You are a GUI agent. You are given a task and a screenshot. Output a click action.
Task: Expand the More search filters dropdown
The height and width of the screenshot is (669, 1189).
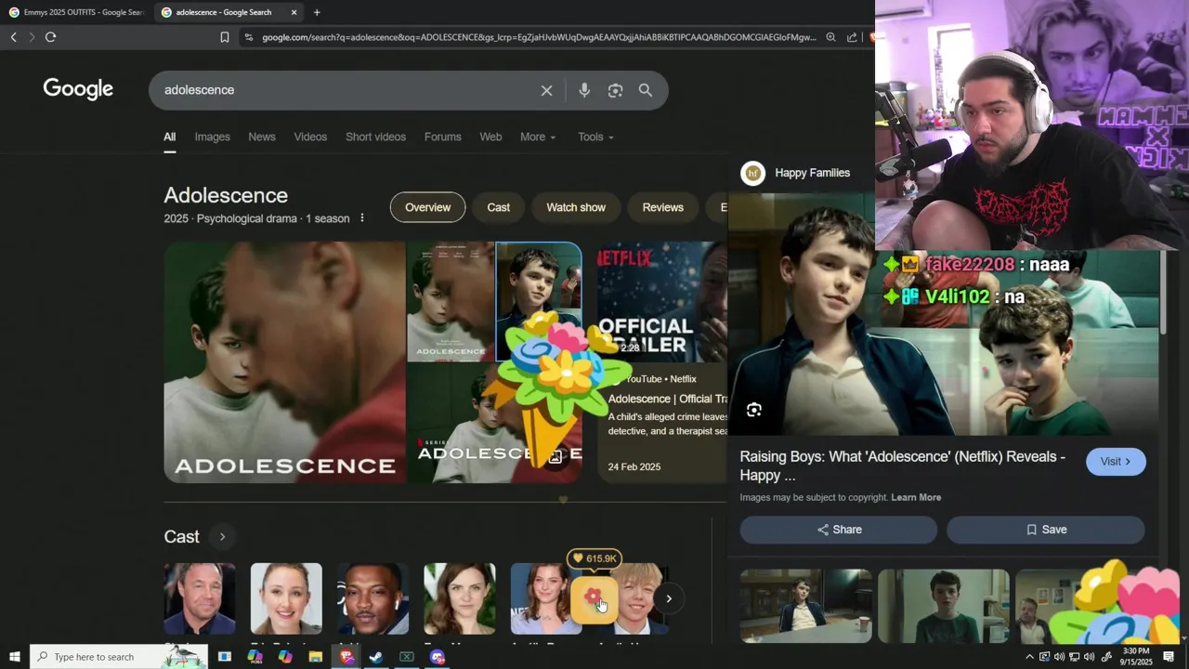(538, 137)
